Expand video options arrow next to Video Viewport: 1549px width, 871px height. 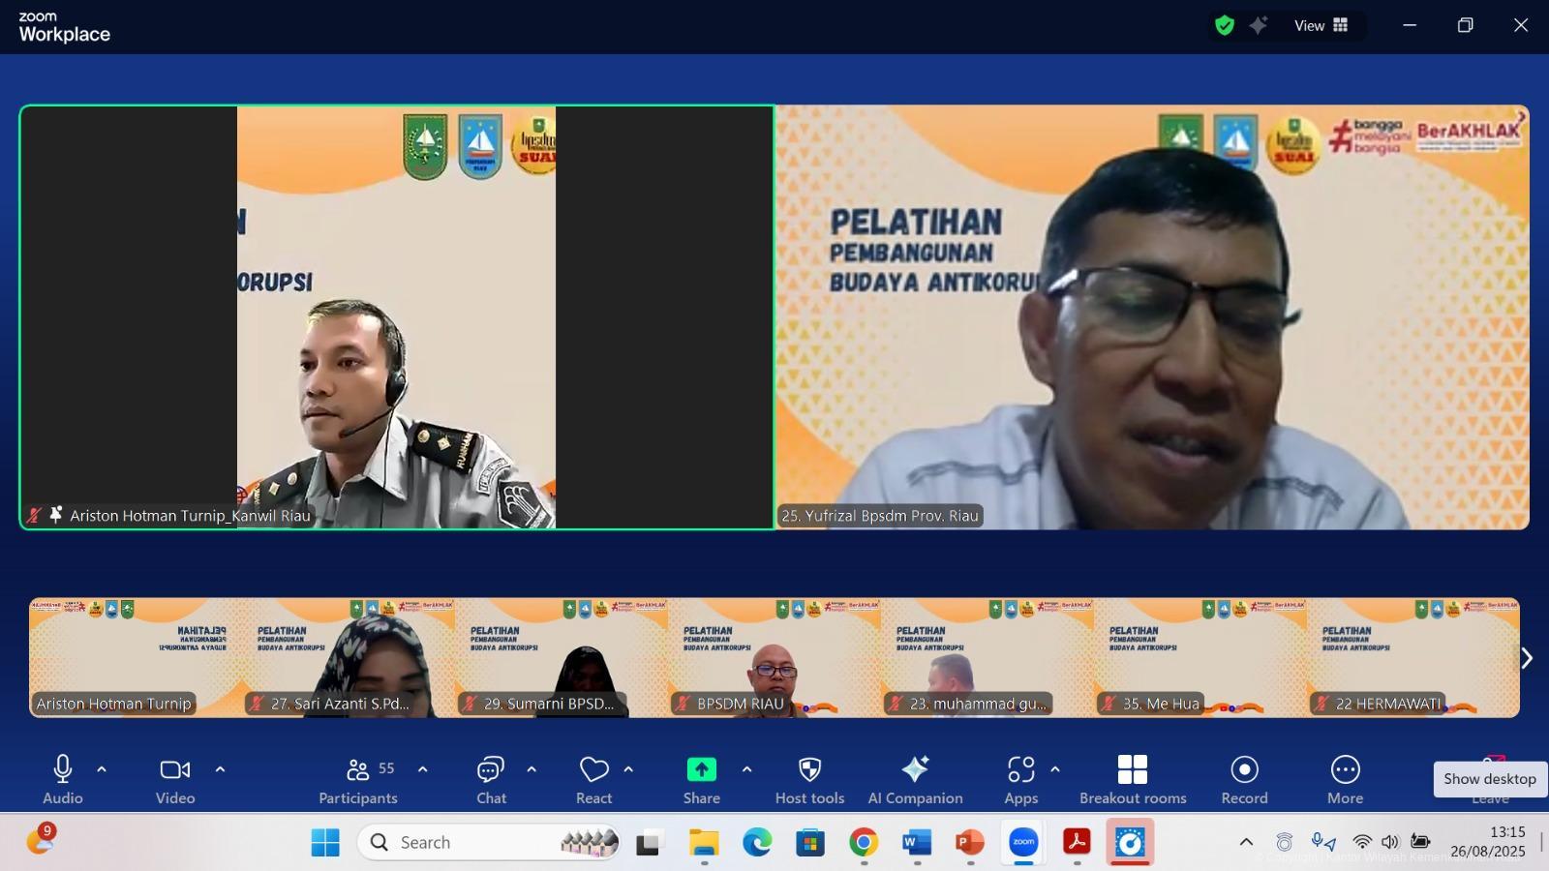point(220,769)
